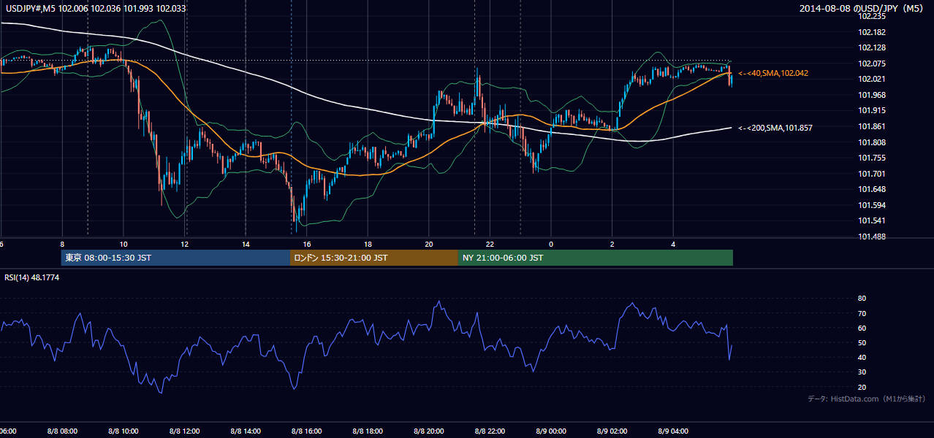Click the 101.488 price axis label
Screen dimensions: 934x438
[873, 237]
